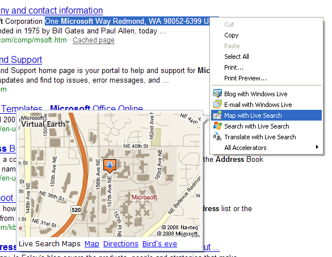Click the 156th Ave NE map label
This screenshot has width=332, height=257.
[x=98, y=174]
